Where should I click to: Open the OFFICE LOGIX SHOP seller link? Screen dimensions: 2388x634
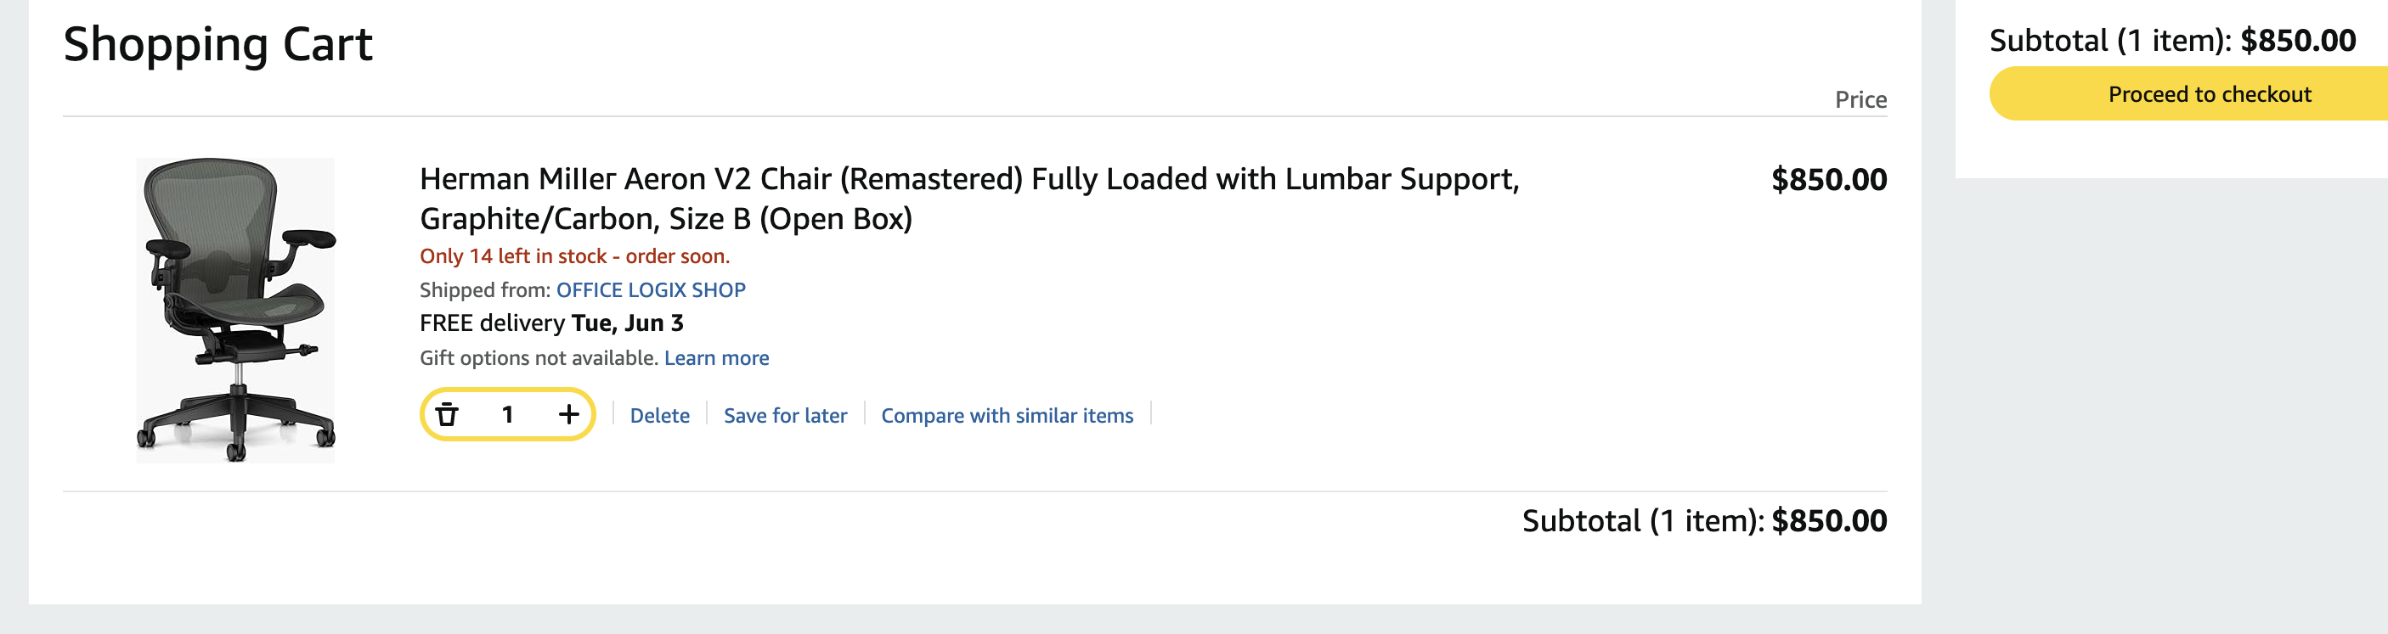pyautogui.click(x=650, y=289)
